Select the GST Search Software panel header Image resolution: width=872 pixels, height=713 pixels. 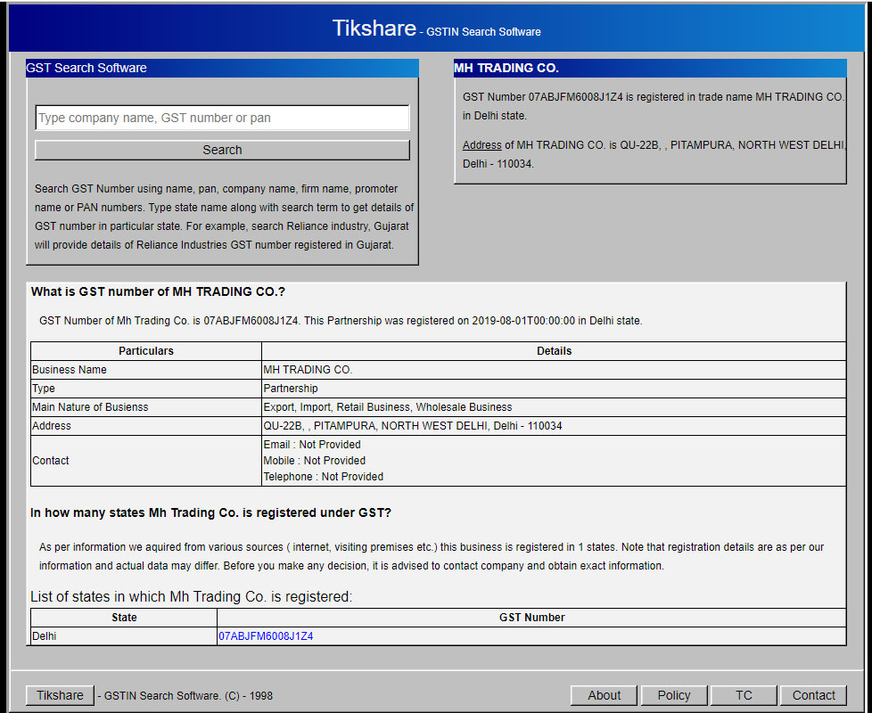86,68
